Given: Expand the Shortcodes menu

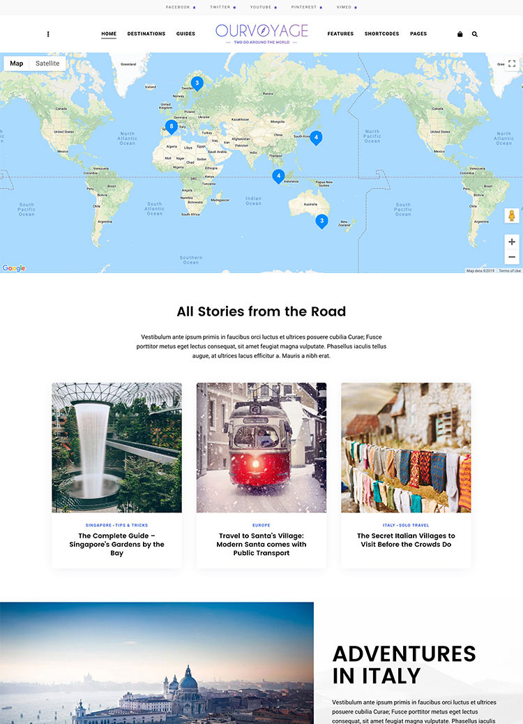Looking at the screenshot, I should point(381,34).
